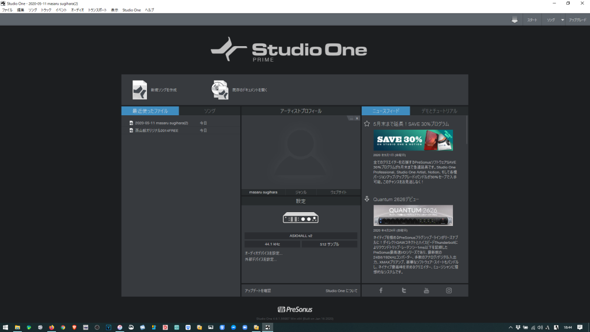This screenshot has height=332, width=590.
Task: Switch to the ソング tab in file panel
Action: [210, 111]
